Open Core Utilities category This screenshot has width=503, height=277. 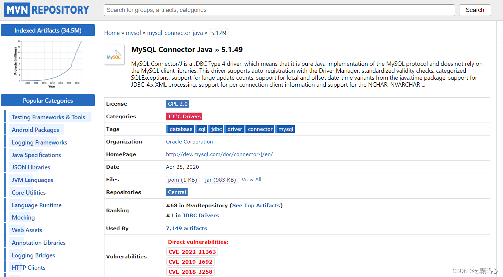29,192
